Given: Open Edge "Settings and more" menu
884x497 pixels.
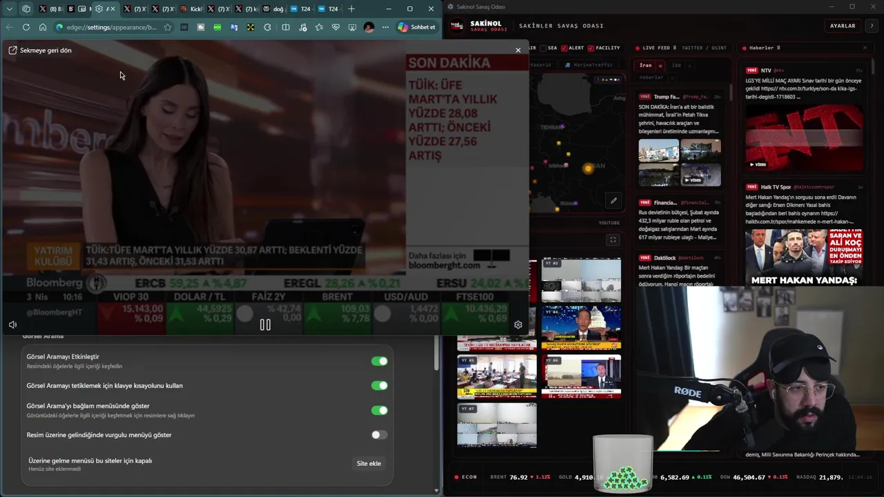Looking at the screenshot, I should [x=385, y=27].
